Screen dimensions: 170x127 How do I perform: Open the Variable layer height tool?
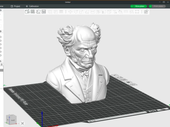(61, 12)
